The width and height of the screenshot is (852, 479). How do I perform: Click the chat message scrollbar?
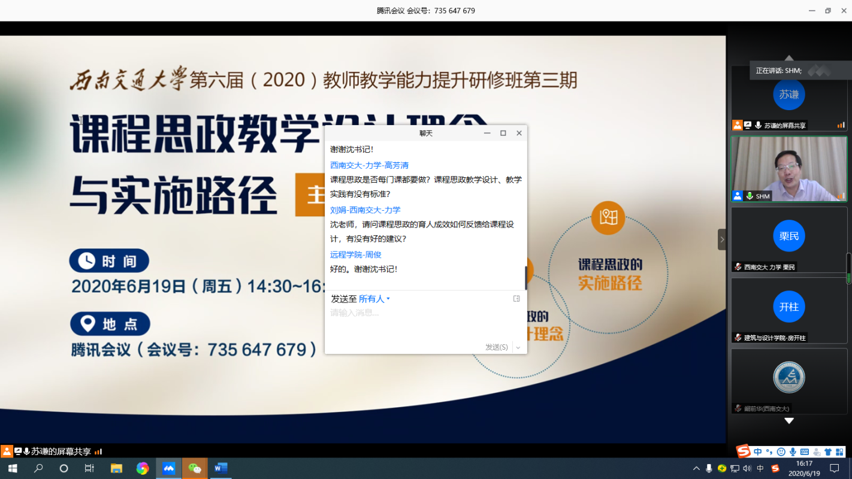pyautogui.click(x=526, y=277)
